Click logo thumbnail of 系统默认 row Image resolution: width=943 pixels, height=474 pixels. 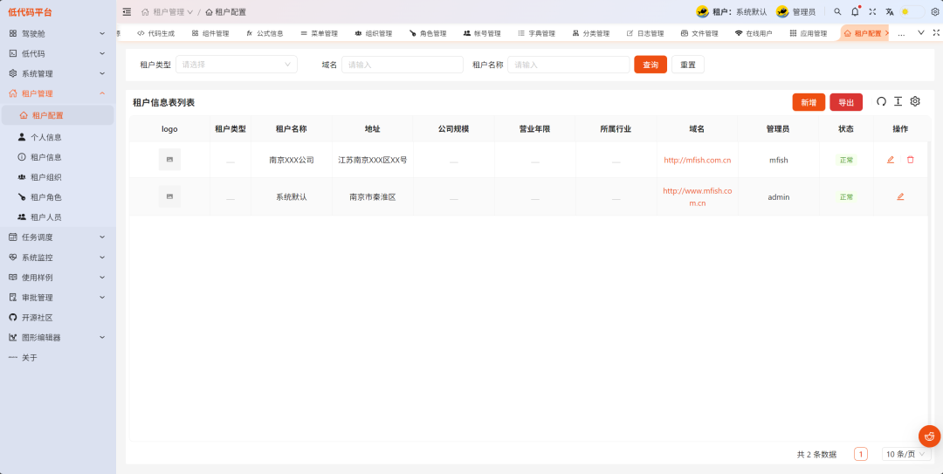pyautogui.click(x=169, y=196)
